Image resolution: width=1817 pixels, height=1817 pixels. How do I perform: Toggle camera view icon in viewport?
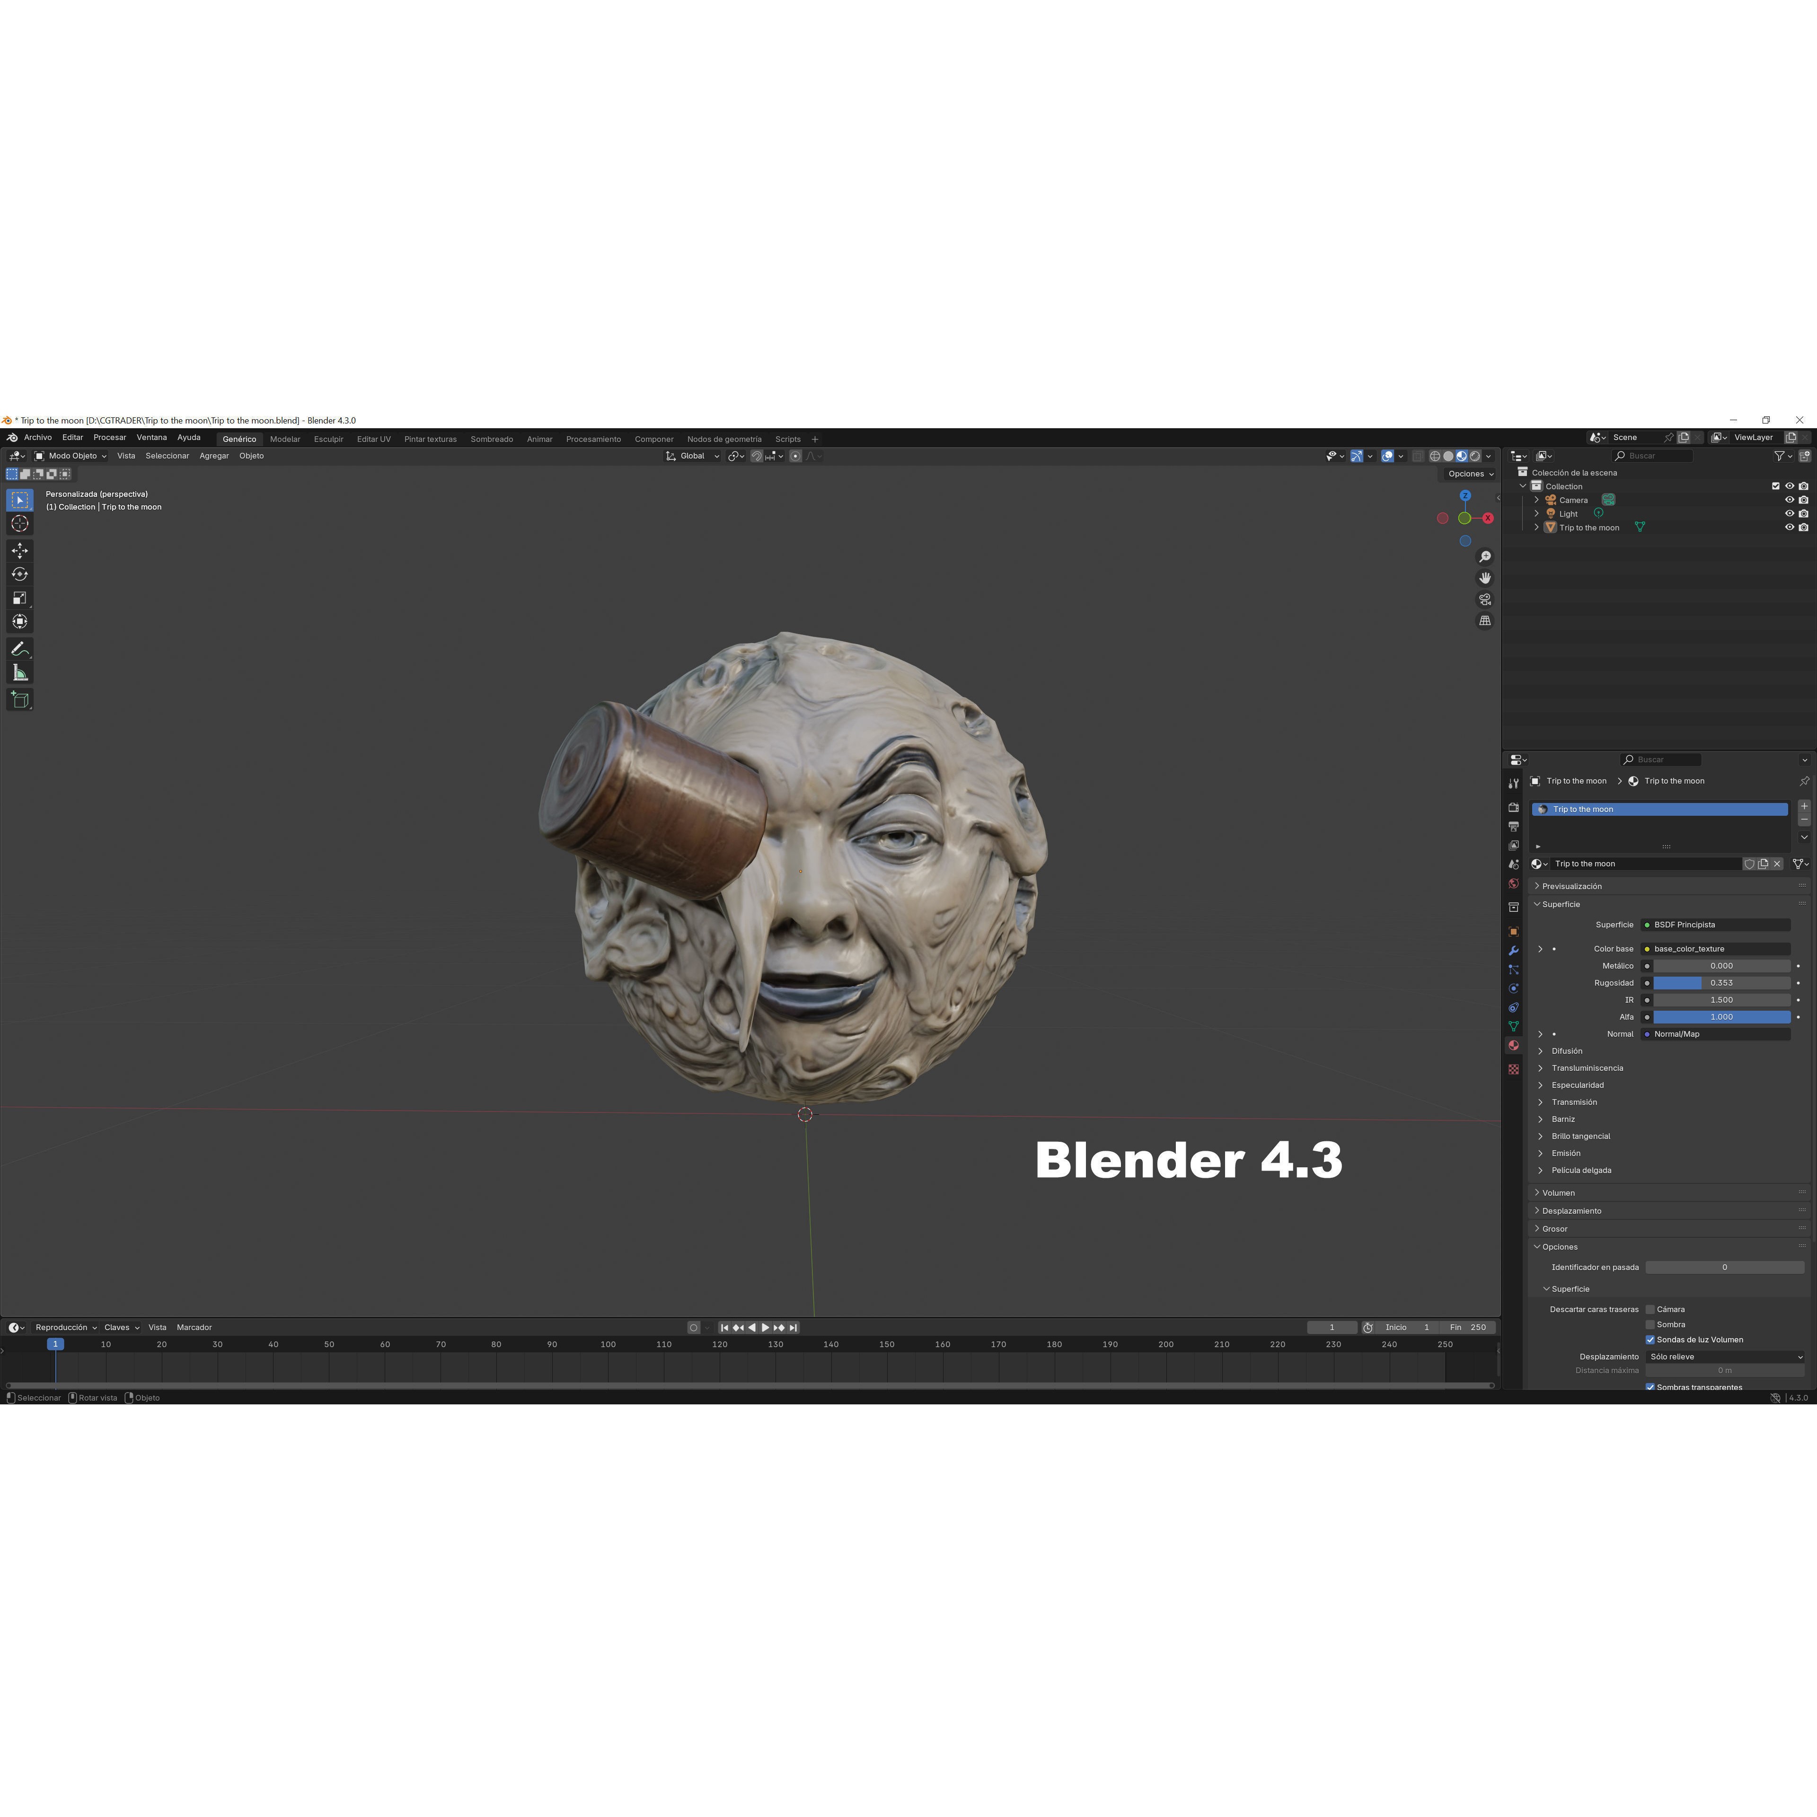(1485, 599)
